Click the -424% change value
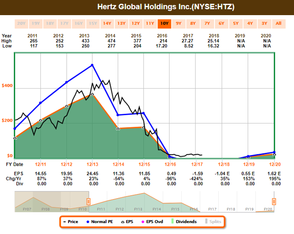Image resolution: width=294 pixels, height=234 pixels. [196, 178]
